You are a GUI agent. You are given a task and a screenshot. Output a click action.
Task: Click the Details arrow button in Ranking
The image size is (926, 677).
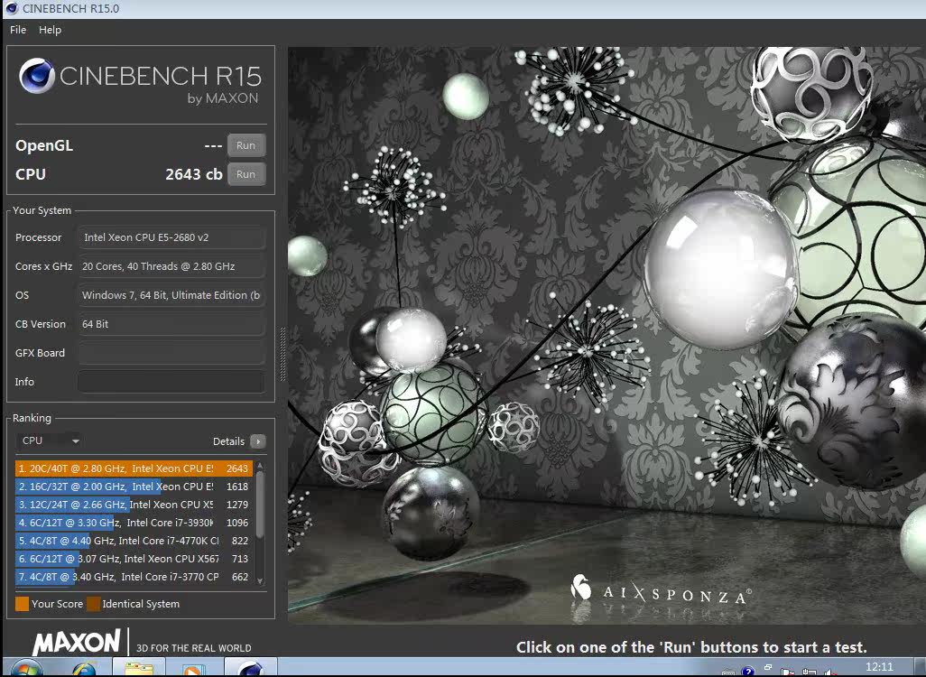[x=258, y=441]
